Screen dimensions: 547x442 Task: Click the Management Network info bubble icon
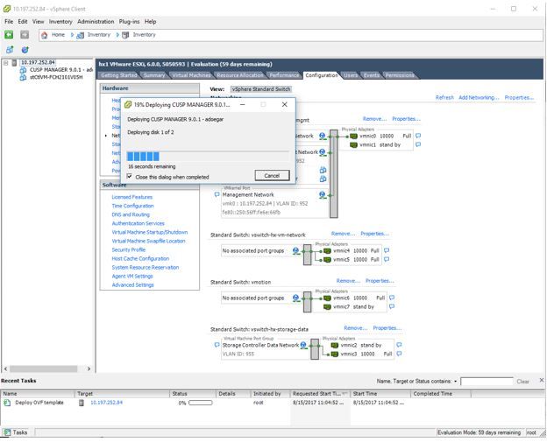click(x=217, y=194)
